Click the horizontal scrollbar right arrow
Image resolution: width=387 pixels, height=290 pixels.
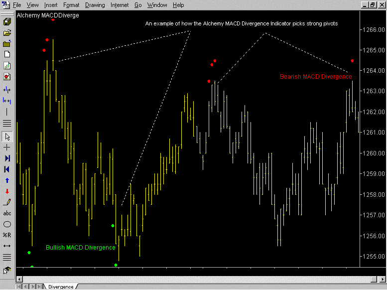[384, 280]
